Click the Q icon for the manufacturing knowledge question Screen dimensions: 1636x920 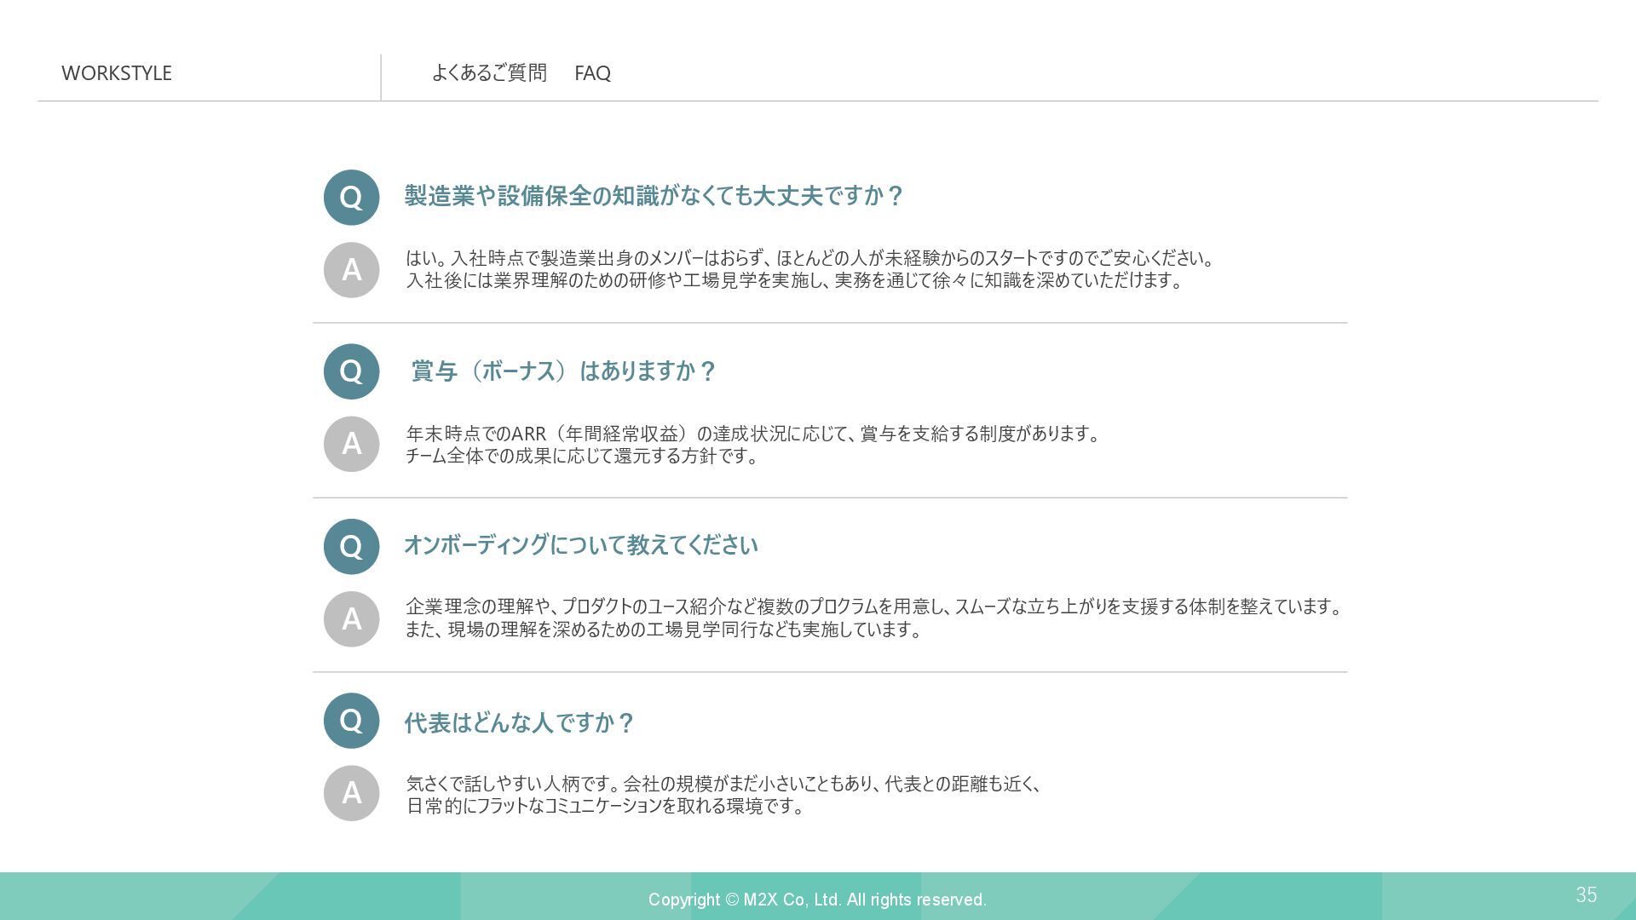tap(351, 198)
